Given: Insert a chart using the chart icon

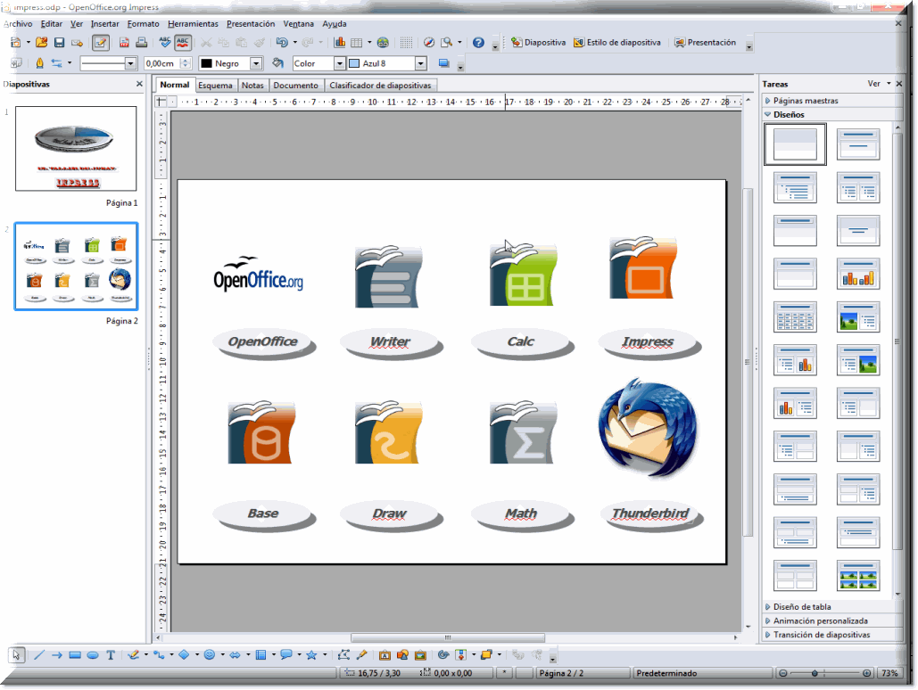Looking at the screenshot, I should point(340,42).
